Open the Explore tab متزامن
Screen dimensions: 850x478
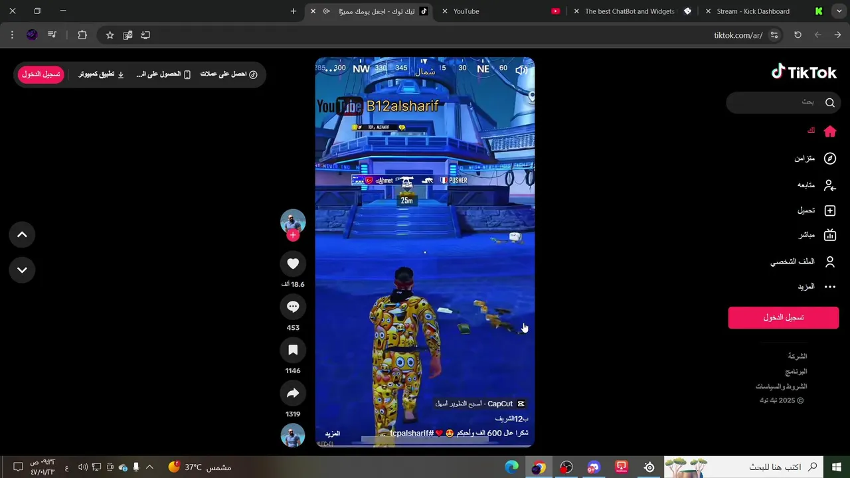[815, 158]
